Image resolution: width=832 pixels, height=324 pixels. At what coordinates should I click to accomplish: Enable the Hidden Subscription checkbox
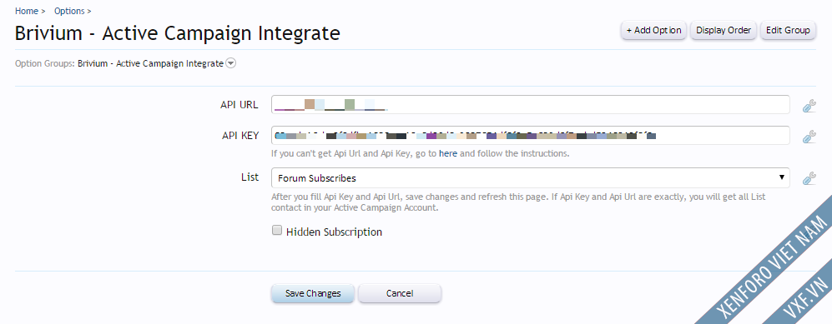tap(276, 230)
